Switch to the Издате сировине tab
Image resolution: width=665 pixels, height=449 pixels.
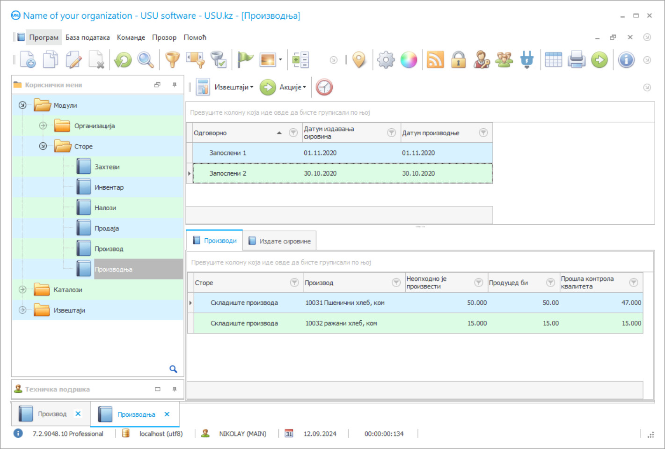point(279,241)
